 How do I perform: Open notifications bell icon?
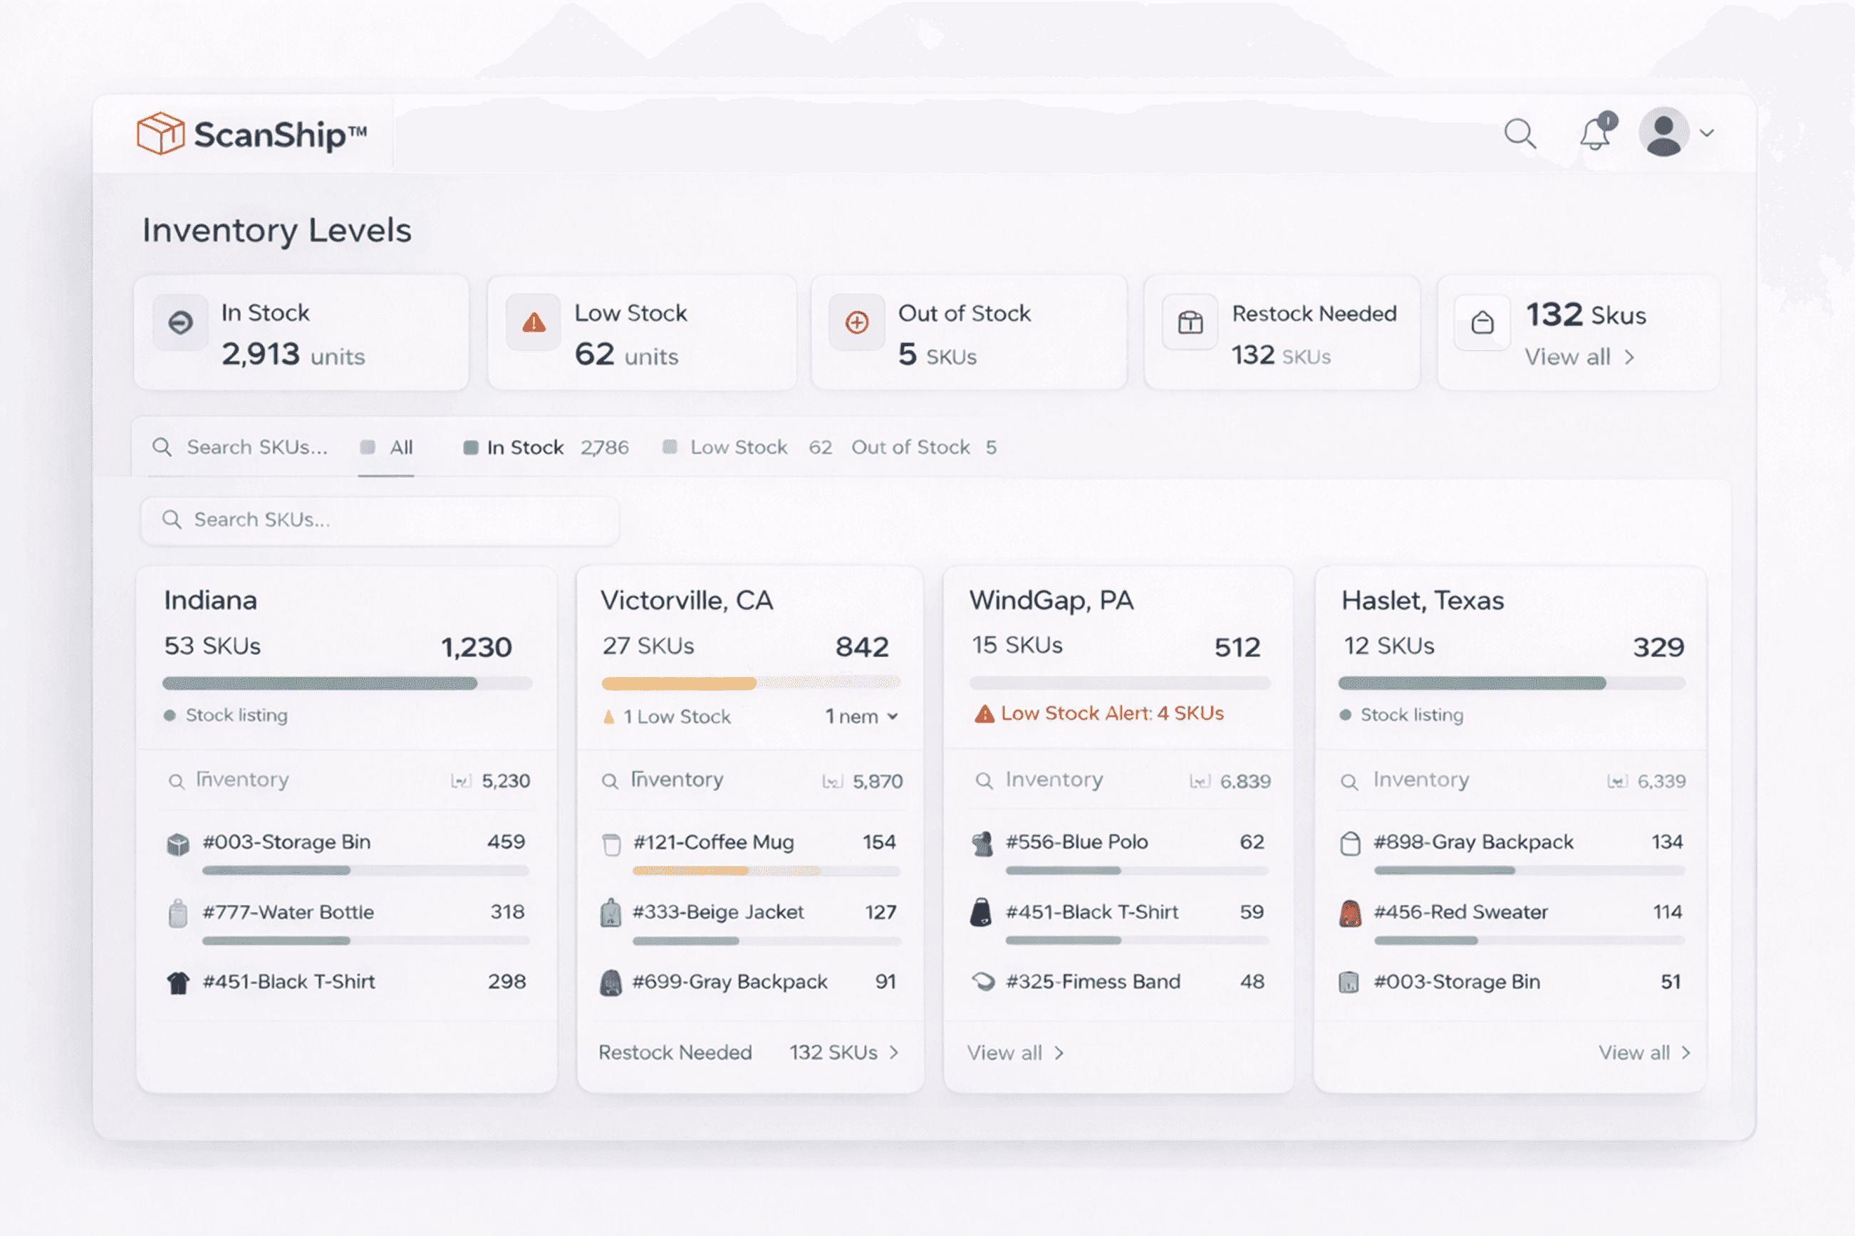click(x=1596, y=134)
